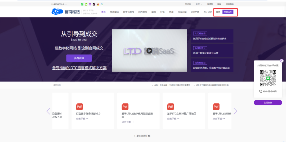Open the 金秋十月迎华诞 holiday notice

172,85
